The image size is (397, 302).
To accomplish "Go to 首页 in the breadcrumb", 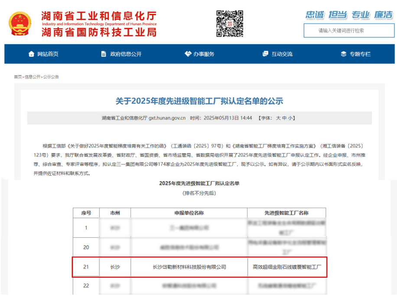I will [18, 77].
